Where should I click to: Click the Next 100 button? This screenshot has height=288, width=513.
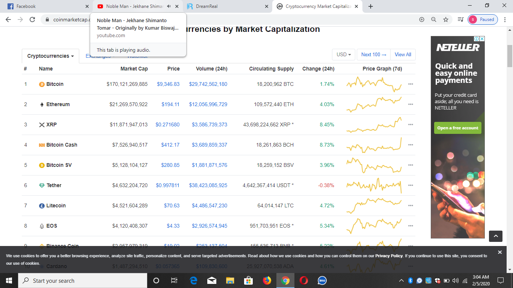tap(374, 54)
